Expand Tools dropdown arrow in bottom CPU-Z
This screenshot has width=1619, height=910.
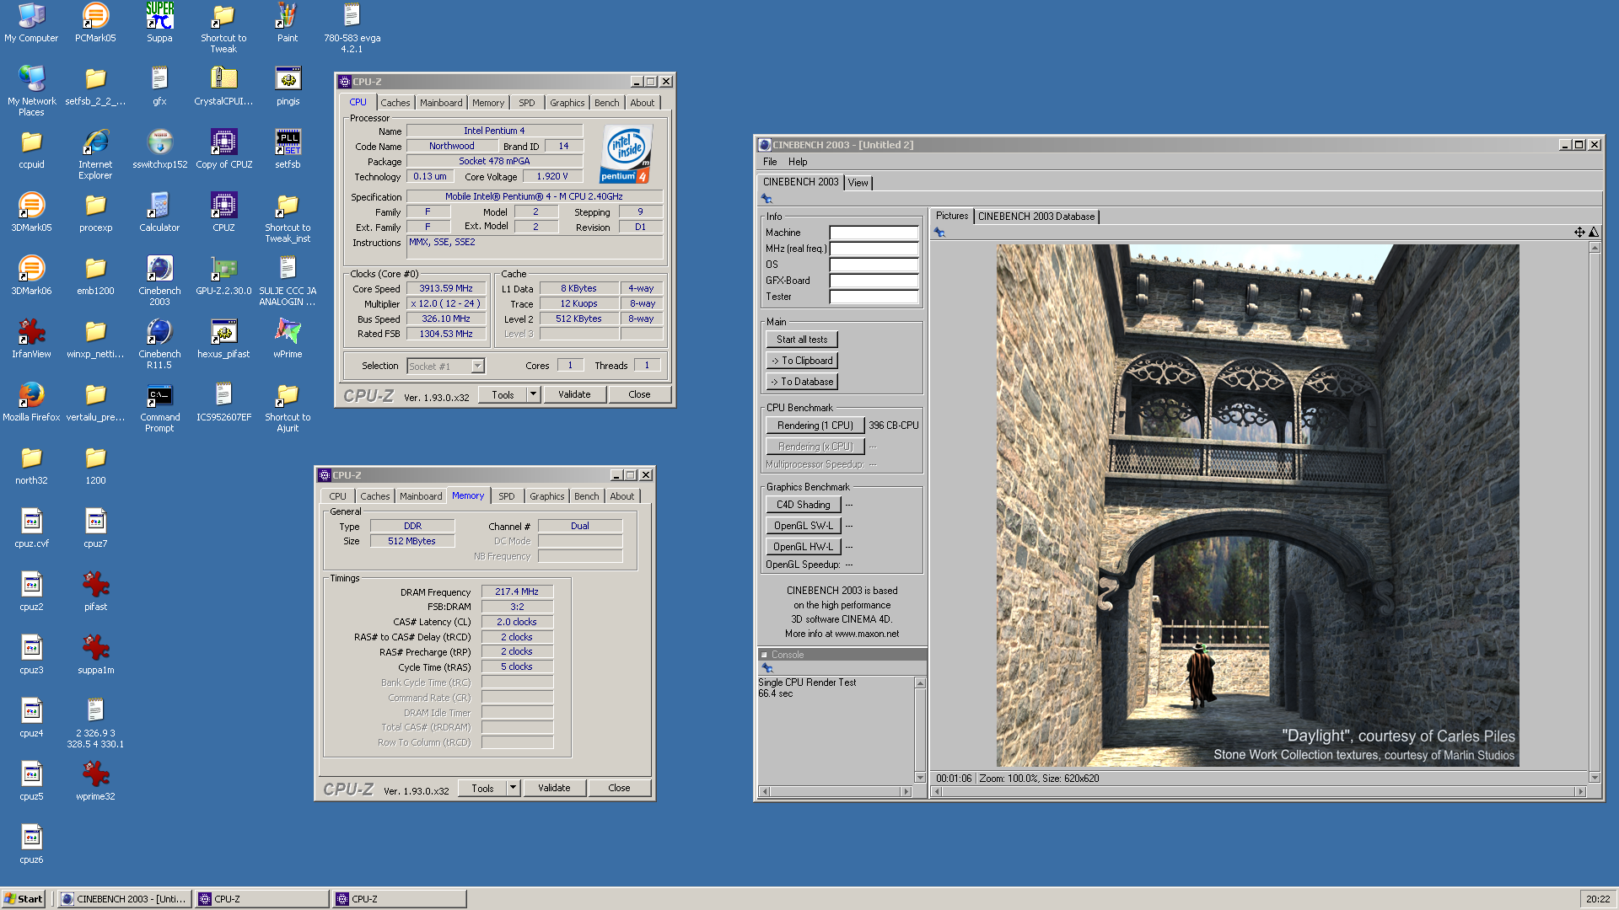point(513,788)
